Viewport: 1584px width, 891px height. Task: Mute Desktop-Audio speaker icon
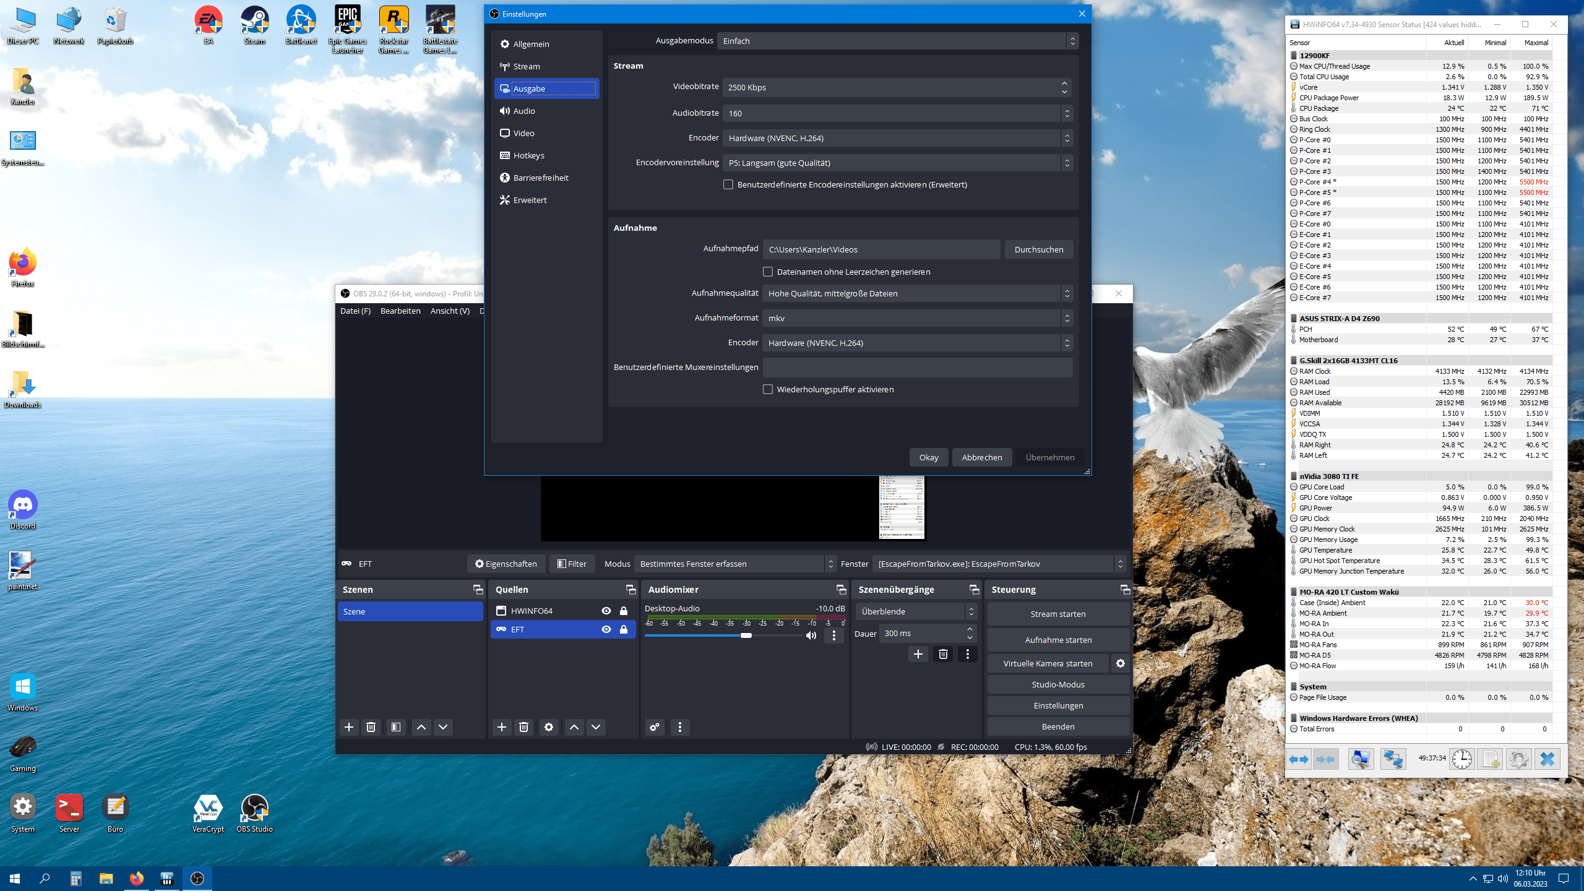pos(811,635)
